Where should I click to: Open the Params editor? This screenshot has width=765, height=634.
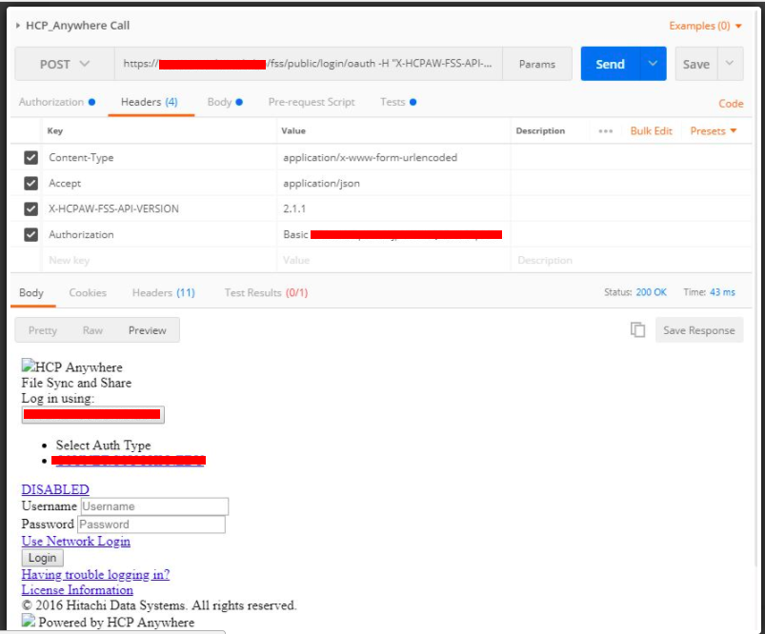coord(536,64)
